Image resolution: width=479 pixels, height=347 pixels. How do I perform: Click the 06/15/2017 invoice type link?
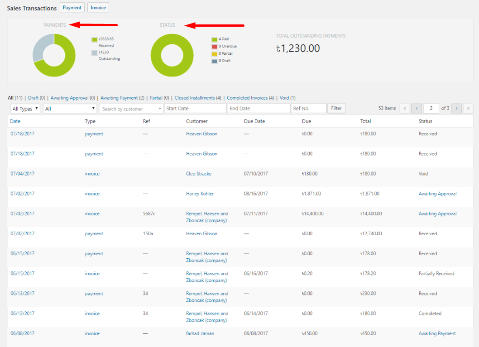click(x=92, y=274)
